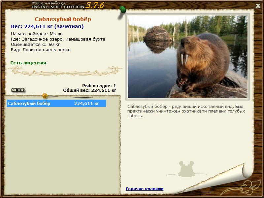Image resolution: width=264 pixels, height=198 pixels.
Task: Click the Саблезубый бобёр title heading
Action: (x=63, y=19)
